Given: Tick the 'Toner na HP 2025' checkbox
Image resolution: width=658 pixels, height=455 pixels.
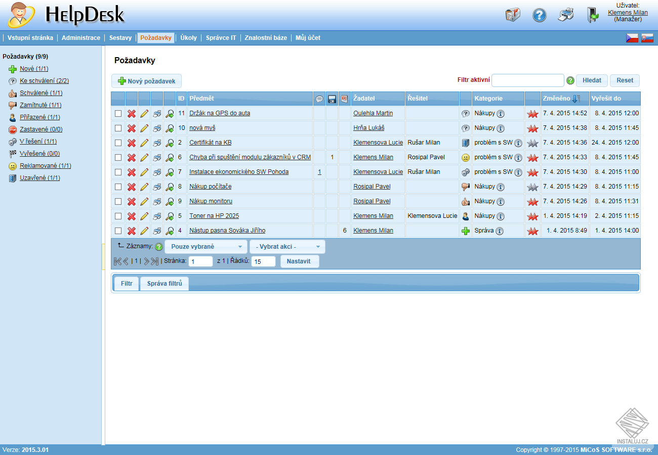Looking at the screenshot, I should [118, 216].
